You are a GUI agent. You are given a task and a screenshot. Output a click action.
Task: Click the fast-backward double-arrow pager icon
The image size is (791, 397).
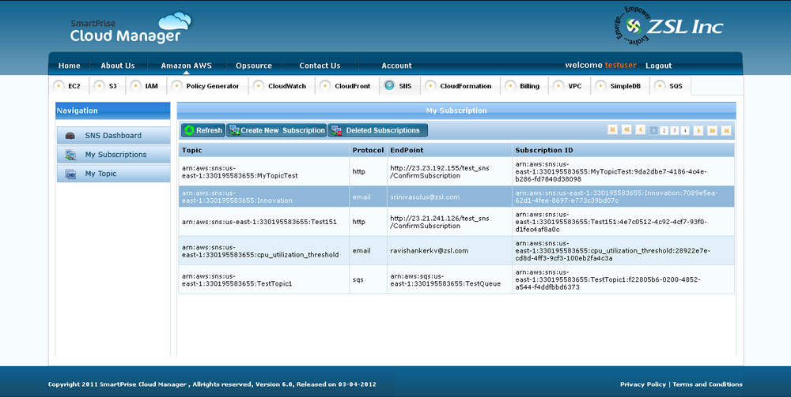click(626, 129)
